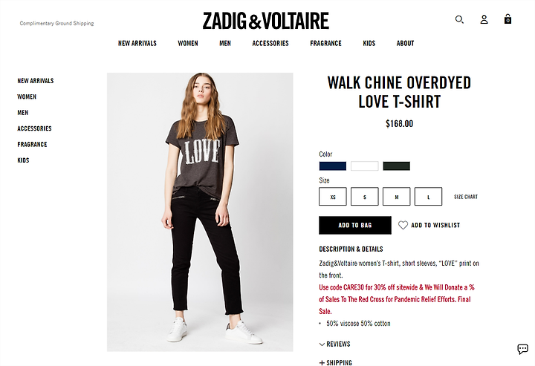View the shopping bag icon
This screenshot has width=535, height=366.
[x=508, y=19]
